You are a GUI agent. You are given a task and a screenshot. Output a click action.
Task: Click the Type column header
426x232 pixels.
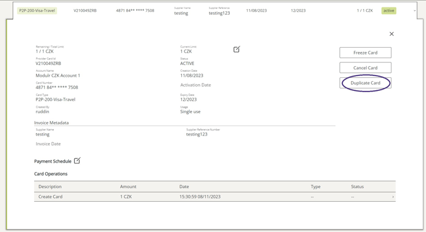[315, 187]
